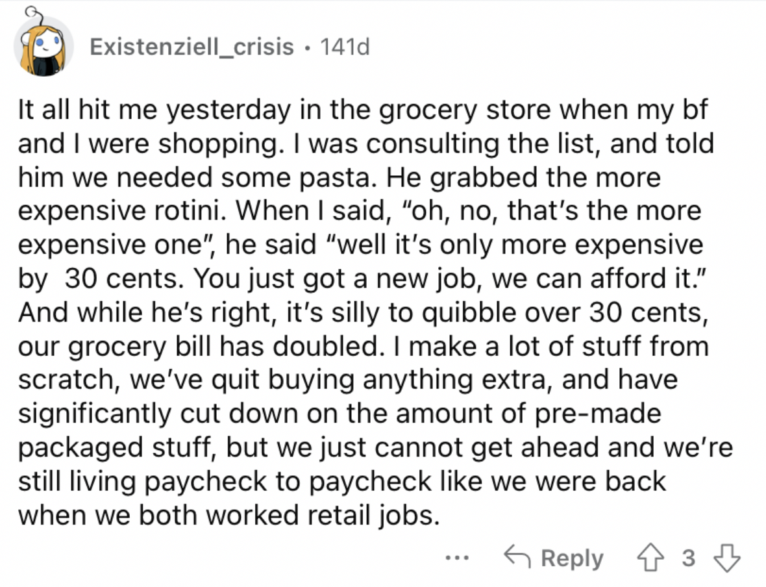Click the comment's first line about grocery store
Viewport: 766px width, 587px height.
pyautogui.click(x=362, y=110)
